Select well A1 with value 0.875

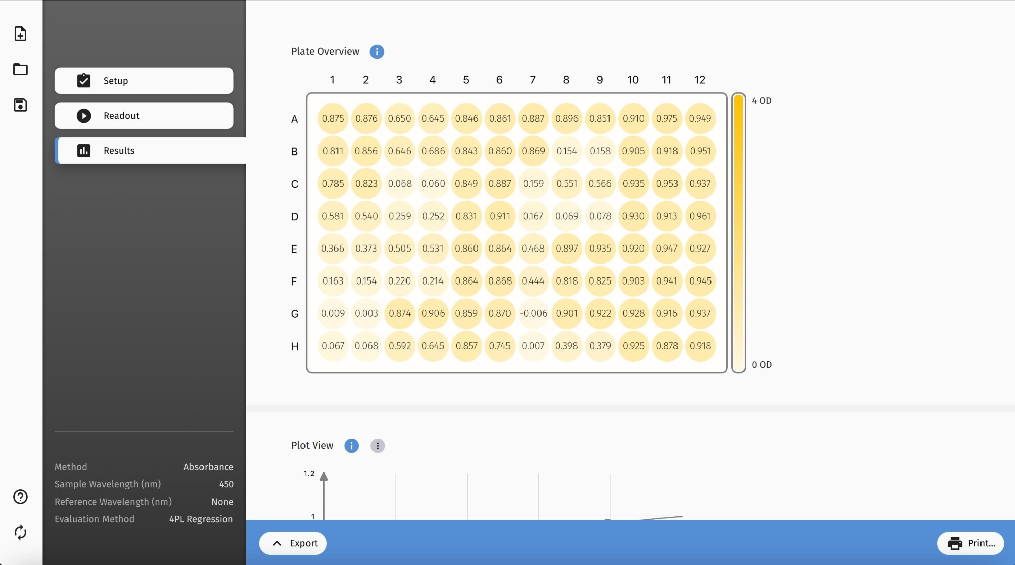tap(333, 119)
